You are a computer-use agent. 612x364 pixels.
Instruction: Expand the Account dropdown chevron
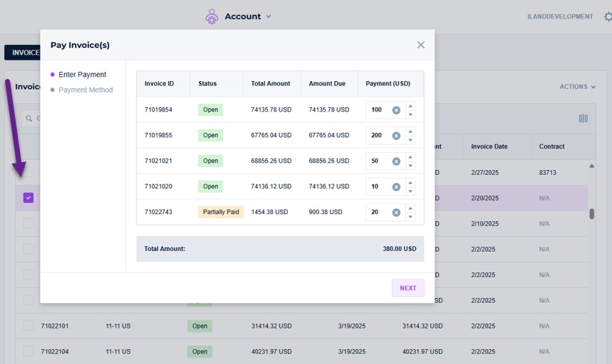(269, 17)
